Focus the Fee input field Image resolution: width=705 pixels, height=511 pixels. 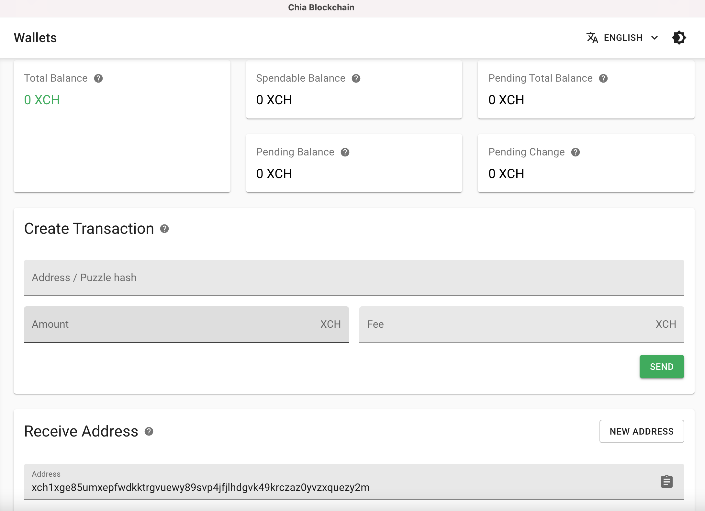tap(521, 324)
